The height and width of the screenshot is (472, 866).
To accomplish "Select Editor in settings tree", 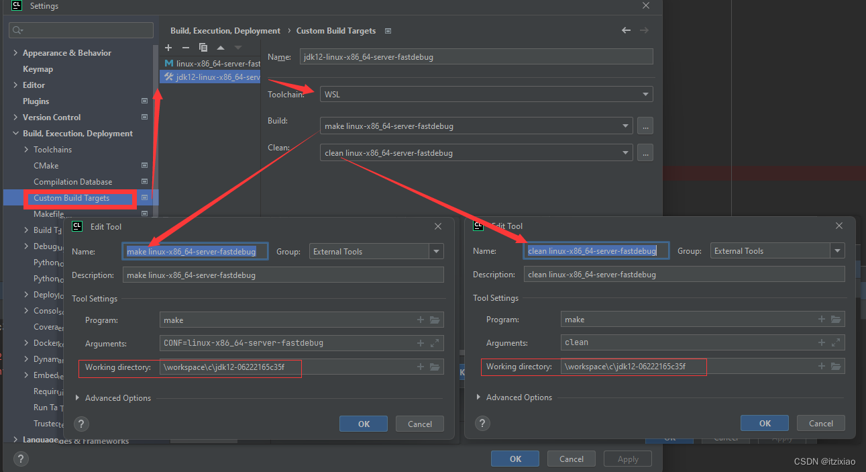I will [34, 85].
